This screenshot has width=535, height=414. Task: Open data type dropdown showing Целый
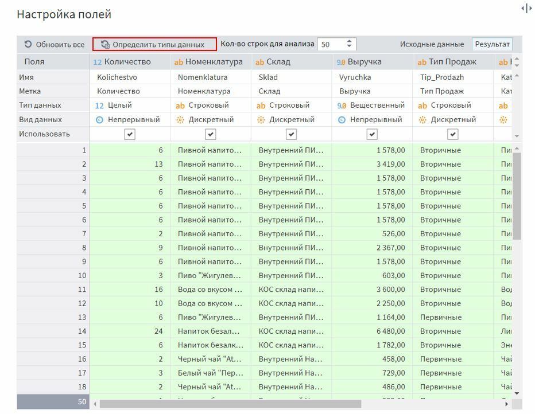[x=130, y=106]
